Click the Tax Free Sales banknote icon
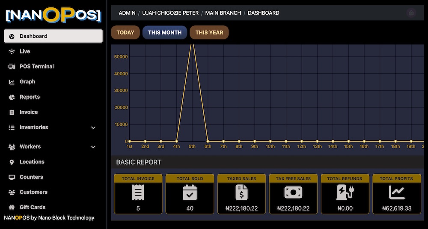This screenshot has width=428, height=229. [293, 192]
